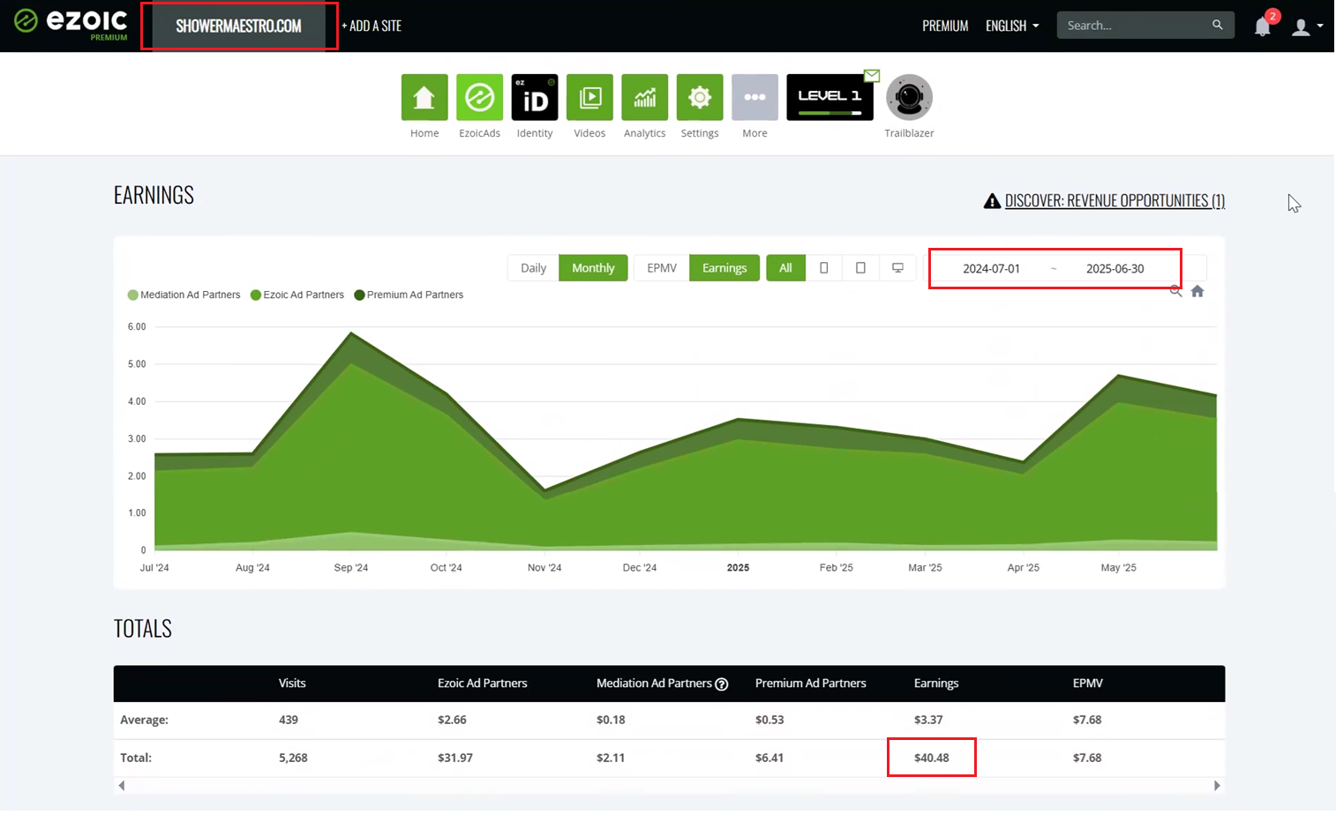This screenshot has height=837, width=1336.
Task: Reset chart with the home icon
Action: tap(1197, 291)
